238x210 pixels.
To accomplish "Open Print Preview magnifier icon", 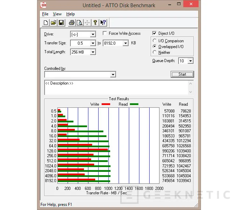I will click(x=79, y=23).
